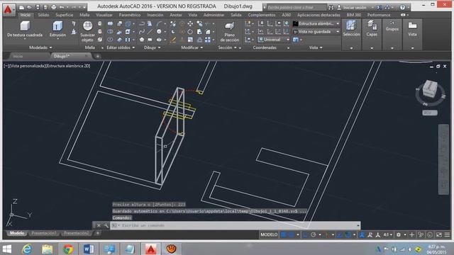Open Google Chrome from Windows taskbar
Viewport: 454px width, 255px height.
(x=68, y=249)
